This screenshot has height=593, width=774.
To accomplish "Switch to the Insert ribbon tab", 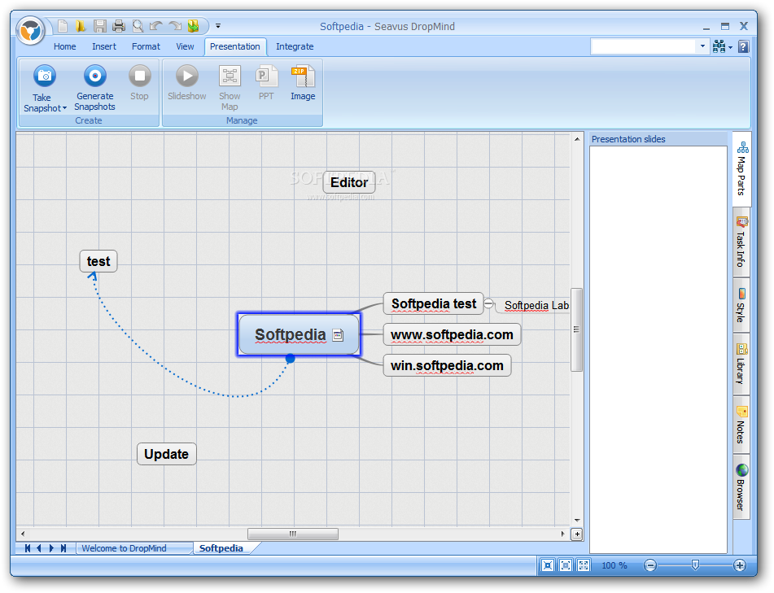I will pyautogui.click(x=104, y=46).
